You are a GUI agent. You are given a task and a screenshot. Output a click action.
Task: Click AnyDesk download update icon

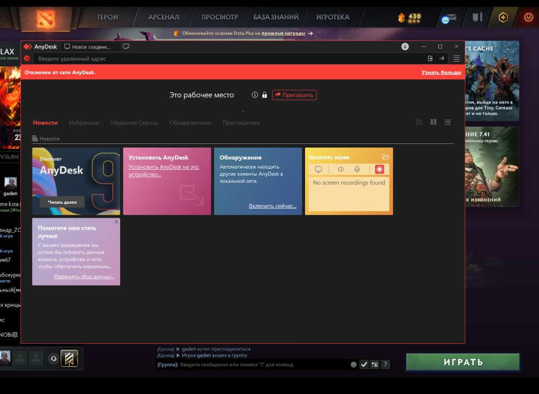[405, 46]
